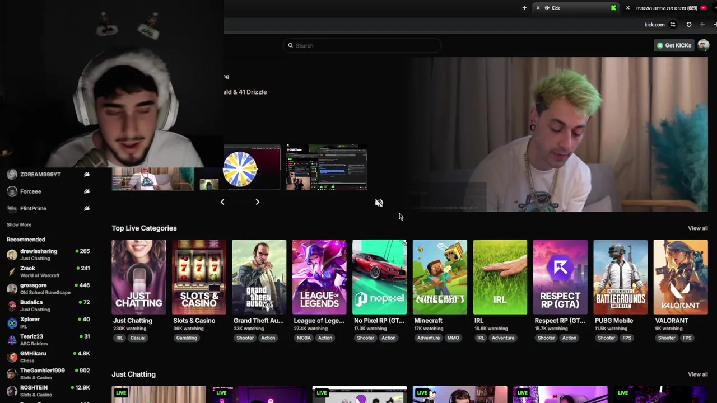Go to previous featured stream with left arrow
The height and width of the screenshot is (403, 717).
coord(222,202)
